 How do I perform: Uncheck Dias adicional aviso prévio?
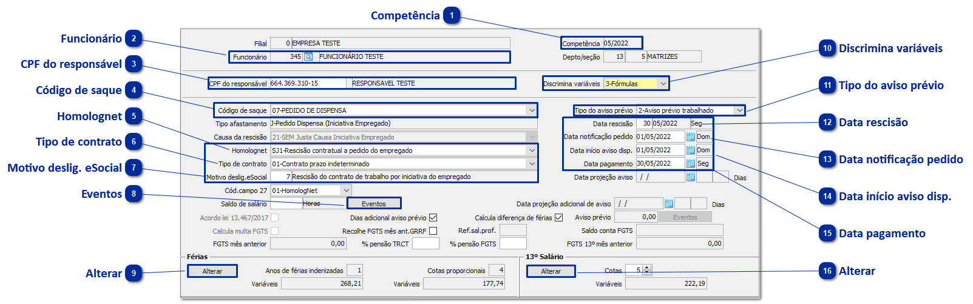[433, 218]
